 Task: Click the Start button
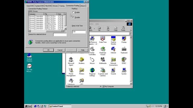pyautogui.click(x=28, y=106)
